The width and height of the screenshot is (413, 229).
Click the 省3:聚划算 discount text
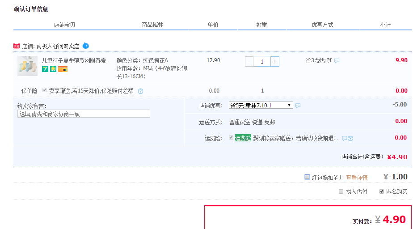click(318, 61)
